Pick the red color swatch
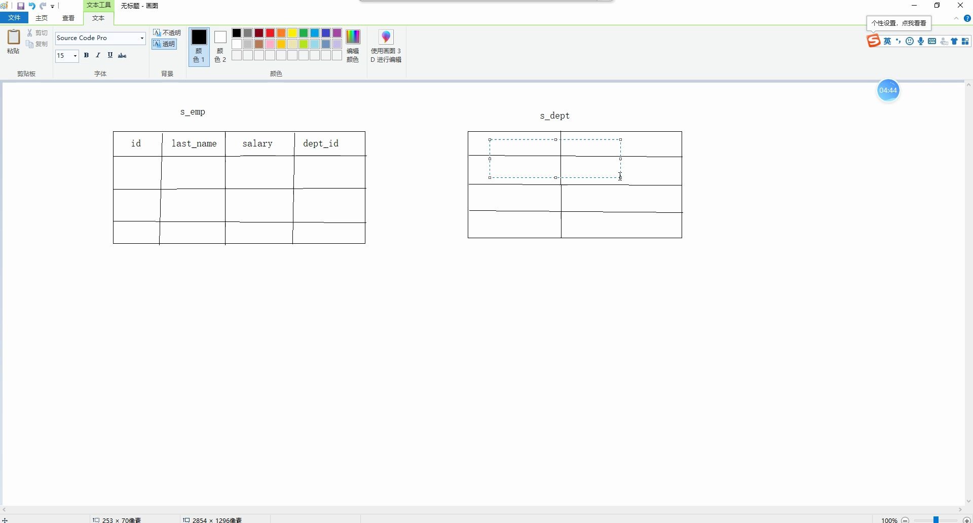 coord(270,33)
